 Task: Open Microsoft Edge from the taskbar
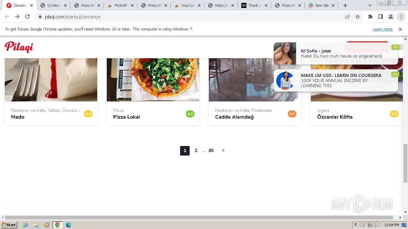coord(69,225)
